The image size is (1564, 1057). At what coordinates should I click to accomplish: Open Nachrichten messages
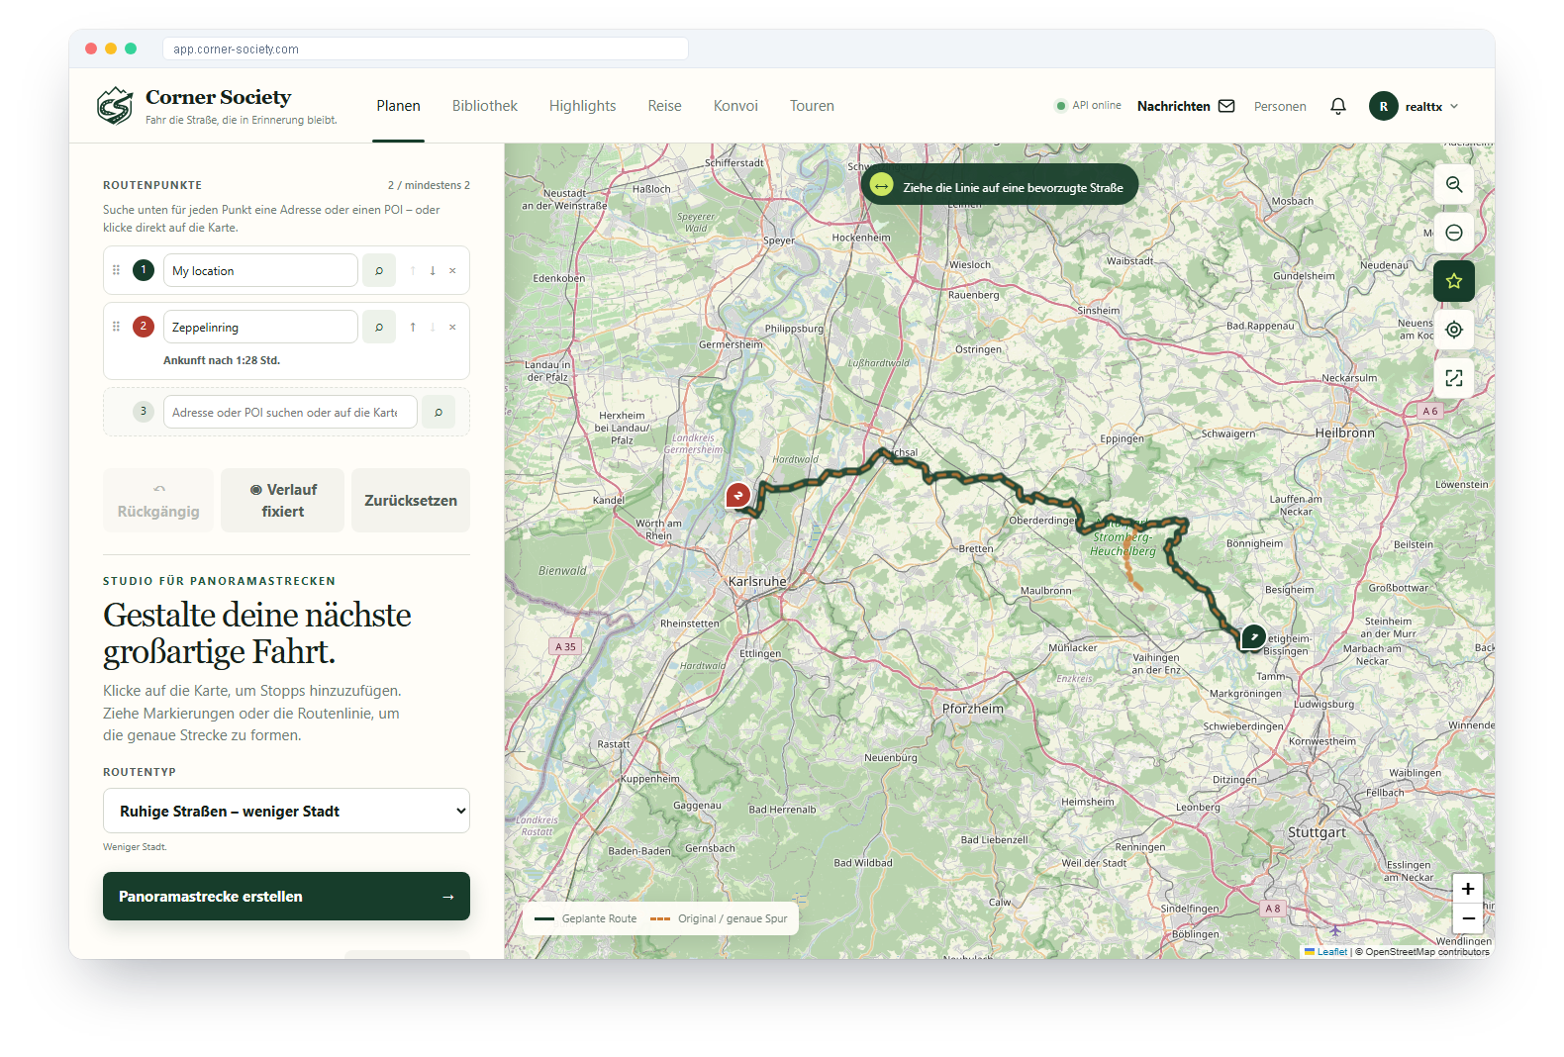point(1186,106)
